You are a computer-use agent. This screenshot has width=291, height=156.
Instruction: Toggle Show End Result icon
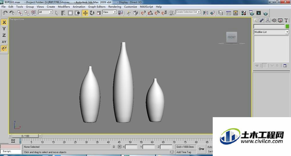click(x=265, y=66)
